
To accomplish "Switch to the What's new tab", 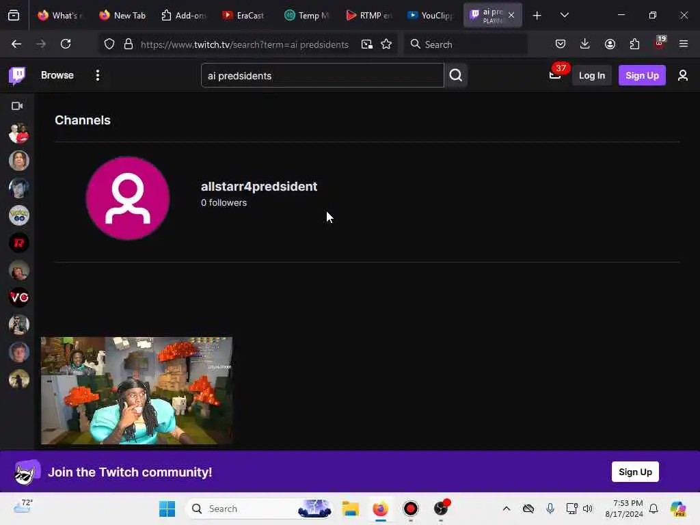I will [x=61, y=16].
